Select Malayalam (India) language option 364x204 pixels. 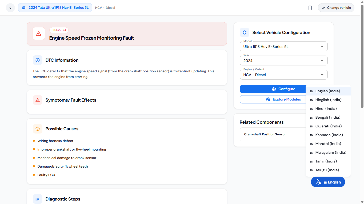(328, 152)
